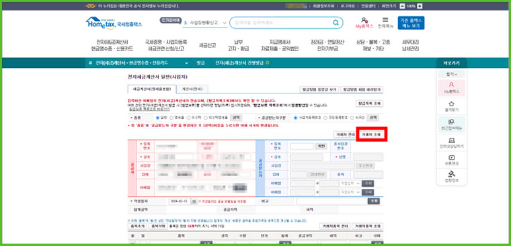Click 확인 button beside 등록번호 field
The height and width of the screenshot is (246, 511).
click(x=321, y=147)
